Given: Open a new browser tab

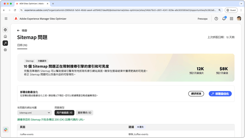Looking at the screenshot, I should 53,4.
